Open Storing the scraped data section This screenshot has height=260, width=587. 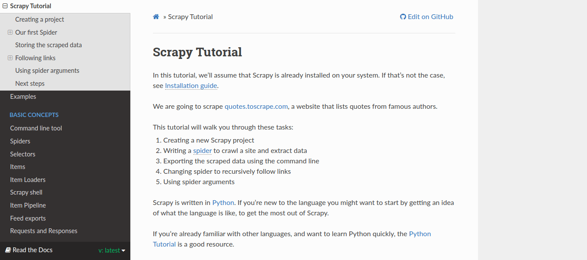click(x=48, y=45)
